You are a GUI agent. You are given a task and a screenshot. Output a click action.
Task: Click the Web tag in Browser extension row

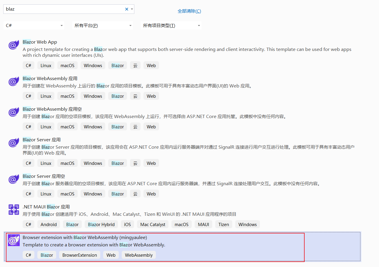pos(111,255)
